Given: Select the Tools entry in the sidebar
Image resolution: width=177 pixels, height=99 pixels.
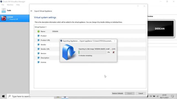Looking at the screenshot, I should click(x=15, y=10).
